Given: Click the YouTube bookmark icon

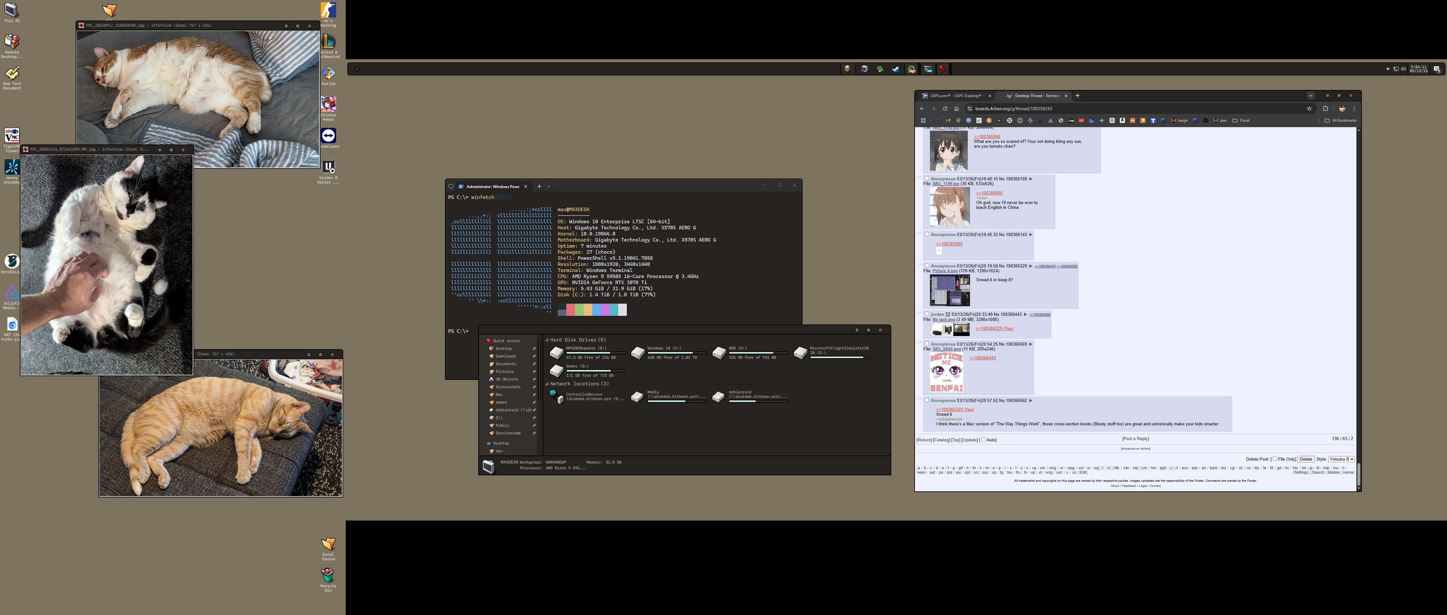Looking at the screenshot, I should [1081, 120].
